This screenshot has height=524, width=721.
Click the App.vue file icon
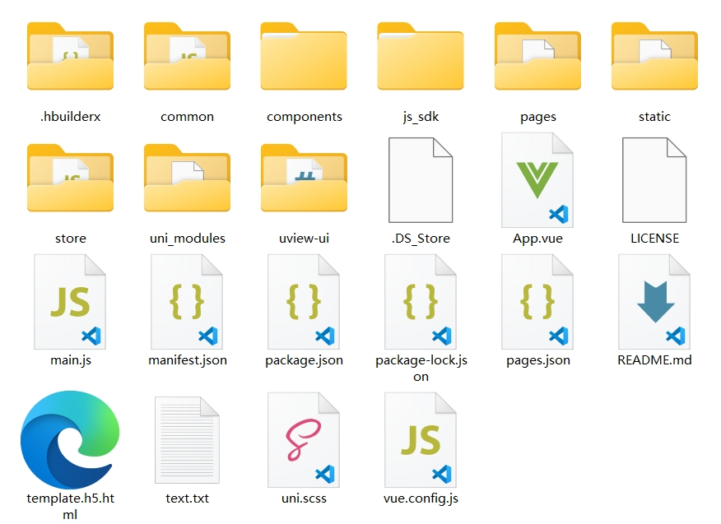pos(537,179)
